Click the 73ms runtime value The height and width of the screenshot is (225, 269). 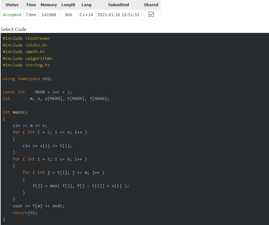point(31,15)
